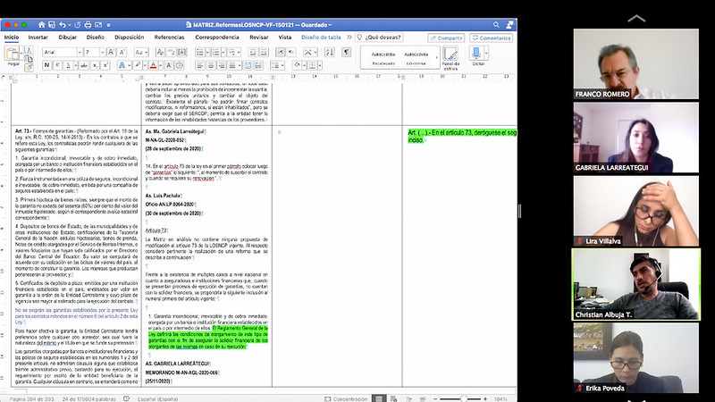Toggle paragraph marks (¶) visibility

(347, 53)
